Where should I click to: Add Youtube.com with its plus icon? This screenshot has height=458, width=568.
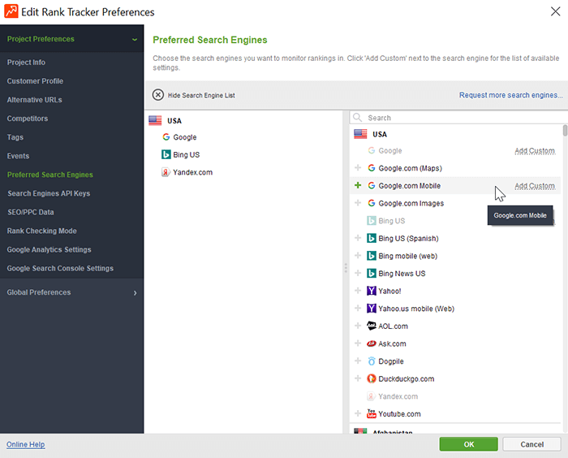pos(358,413)
